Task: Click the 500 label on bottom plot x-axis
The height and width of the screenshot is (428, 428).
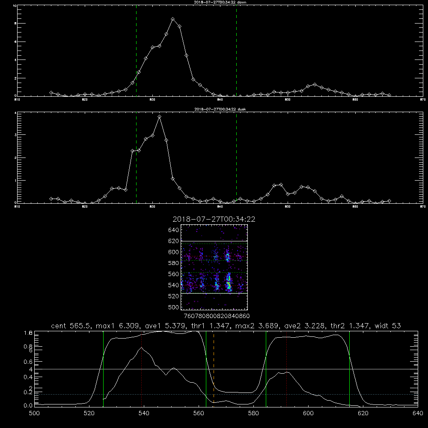Action: pyautogui.click(x=34, y=413)
